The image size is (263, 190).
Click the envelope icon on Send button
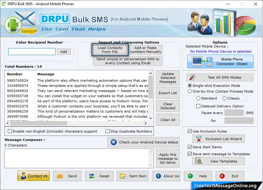click(x=59, y=176)
